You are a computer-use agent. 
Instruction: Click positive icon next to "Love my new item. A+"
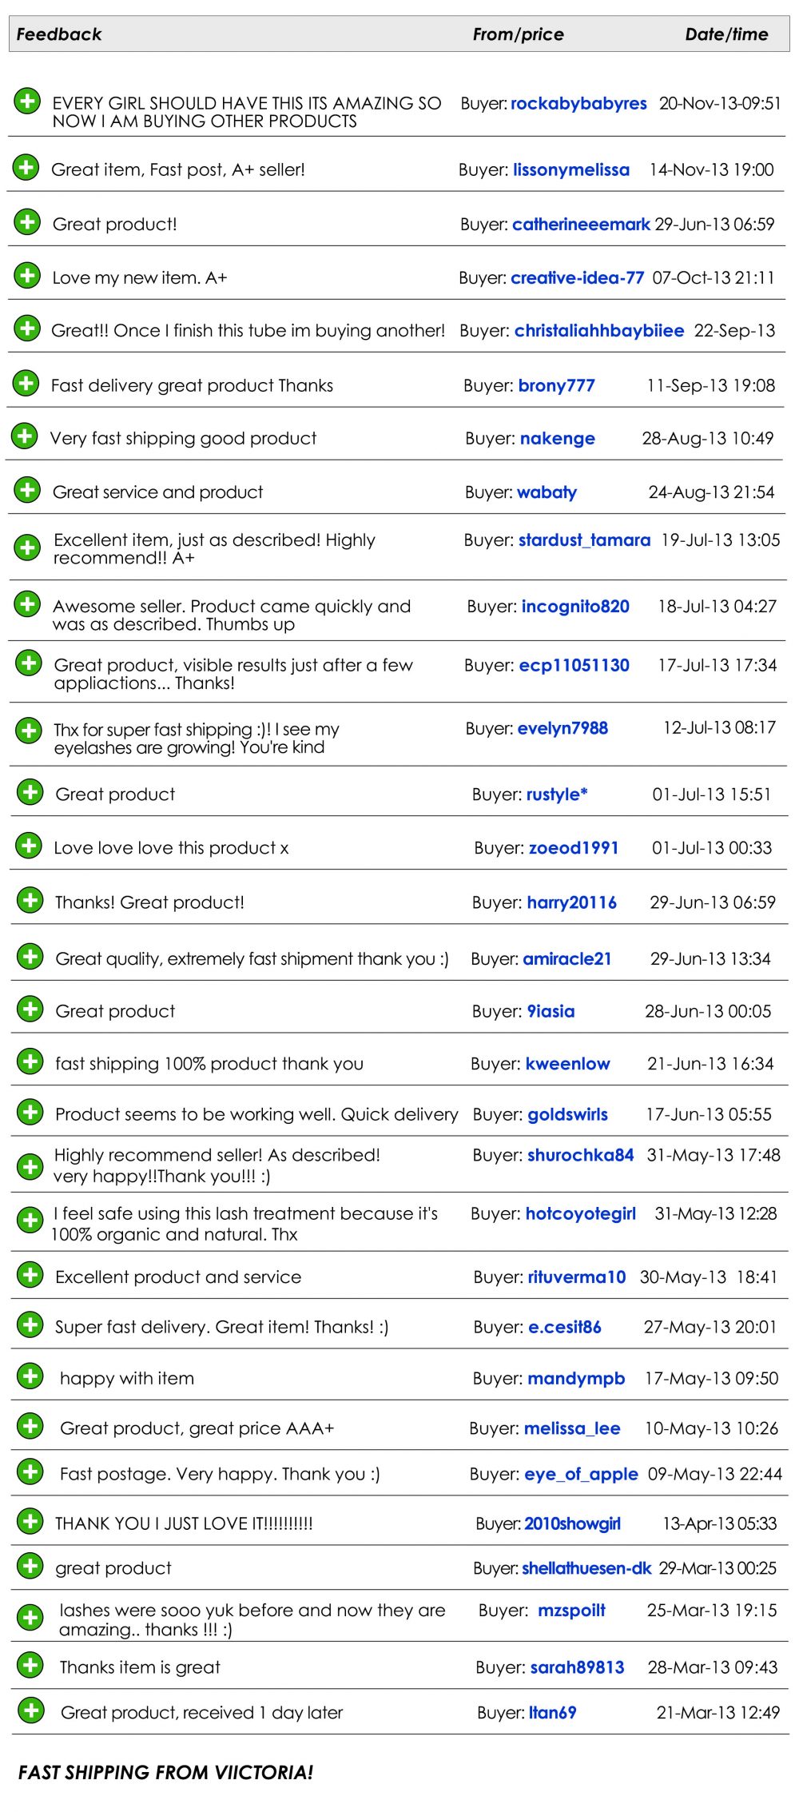[x=27, y=276]
